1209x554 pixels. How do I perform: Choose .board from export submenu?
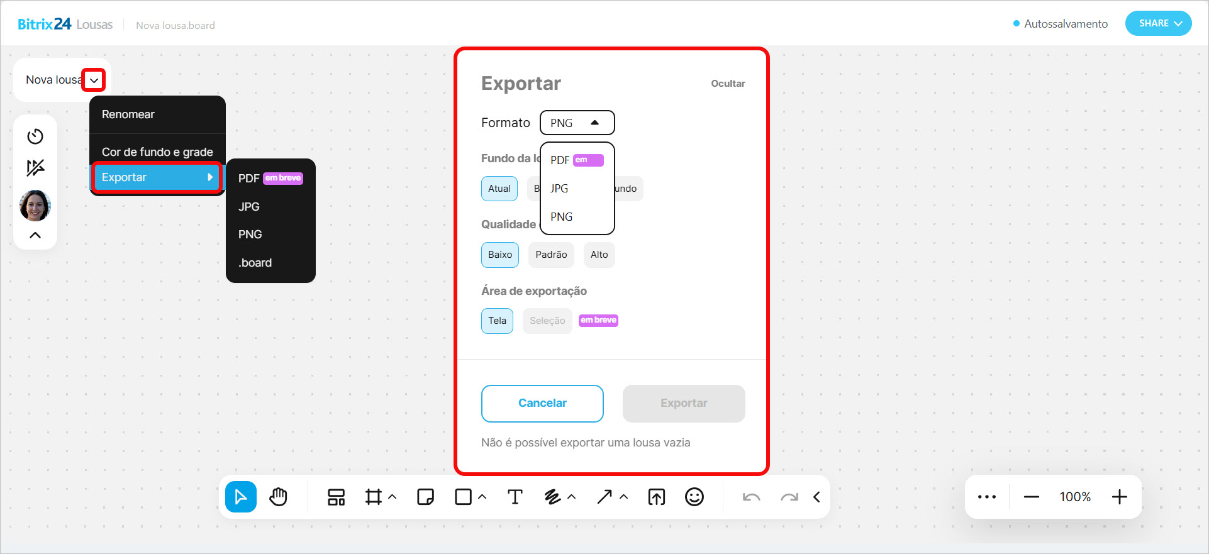coord(255,263)
